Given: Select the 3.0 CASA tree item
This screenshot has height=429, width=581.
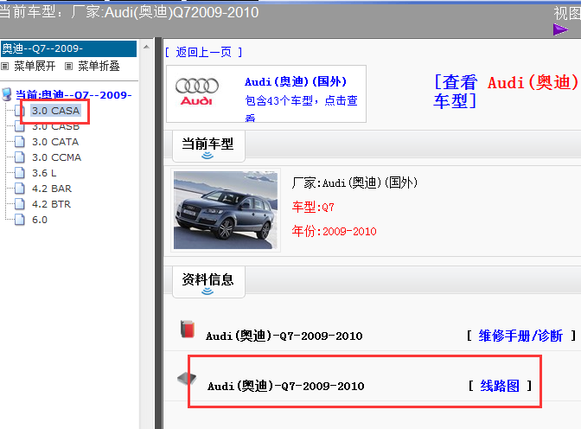Looking at the screenshot, I should click(55, 111).
